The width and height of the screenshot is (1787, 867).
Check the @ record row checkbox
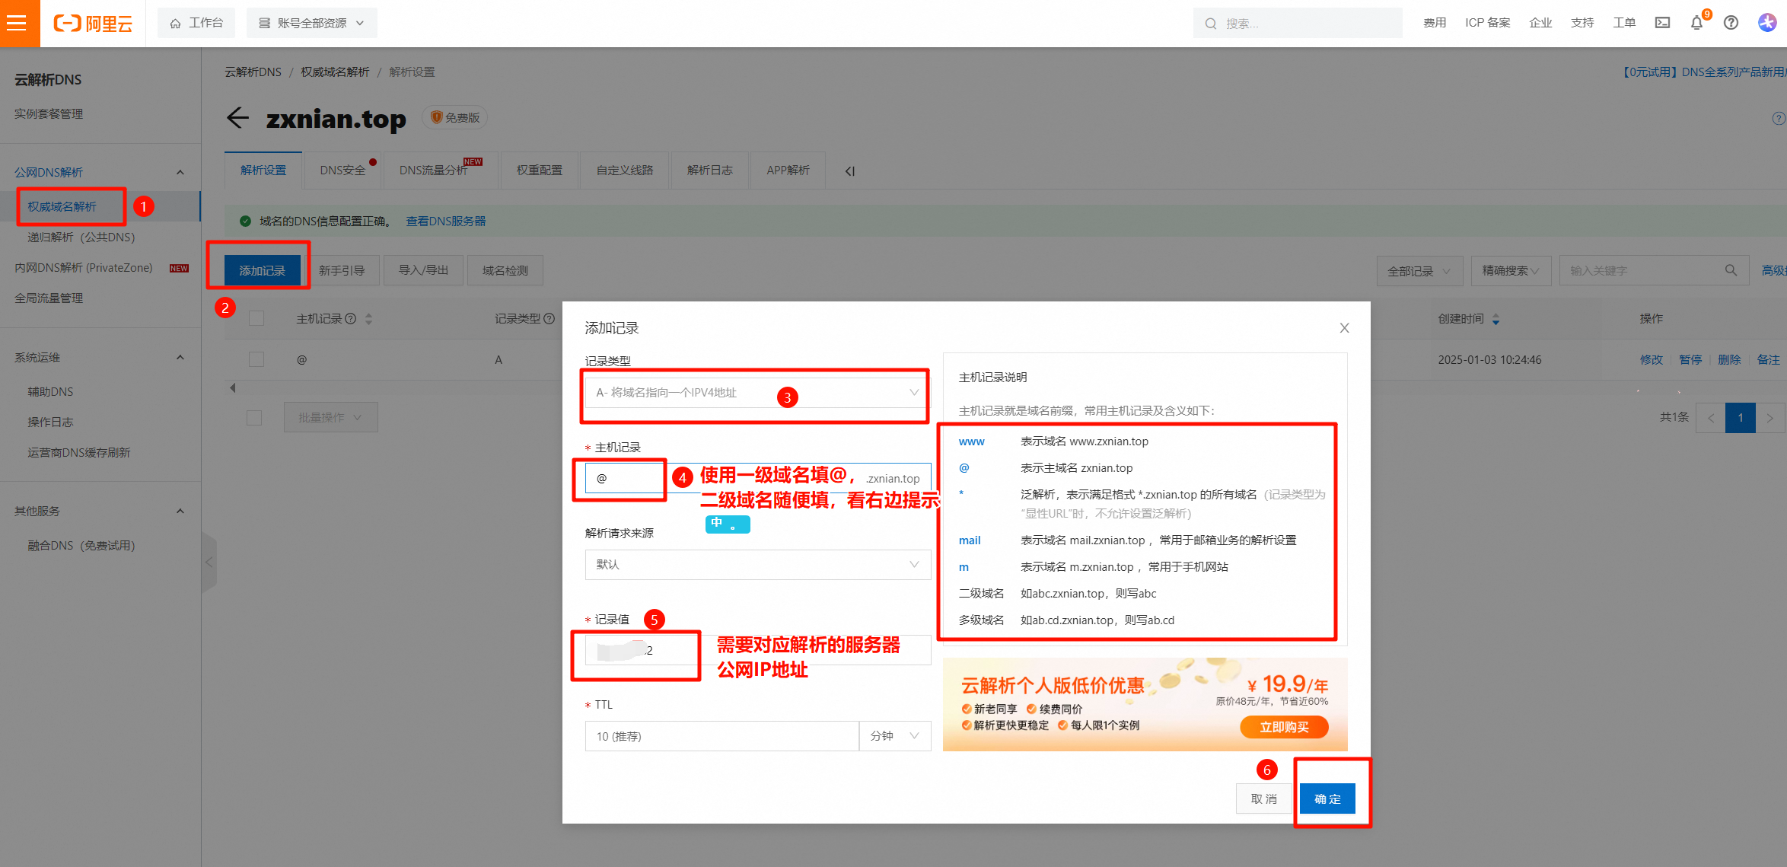(256, 359)
